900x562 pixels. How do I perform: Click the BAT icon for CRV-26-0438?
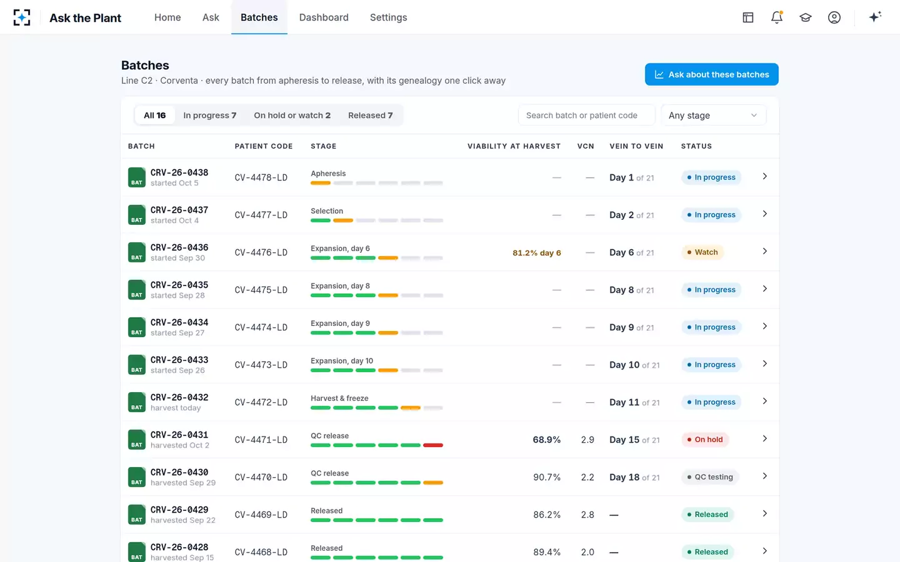137,177
